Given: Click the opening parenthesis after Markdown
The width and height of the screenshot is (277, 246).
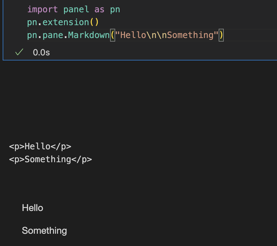Looking at the screenshot, I should 113,35.
